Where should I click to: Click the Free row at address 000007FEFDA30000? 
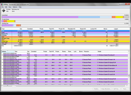coord(65,54)
